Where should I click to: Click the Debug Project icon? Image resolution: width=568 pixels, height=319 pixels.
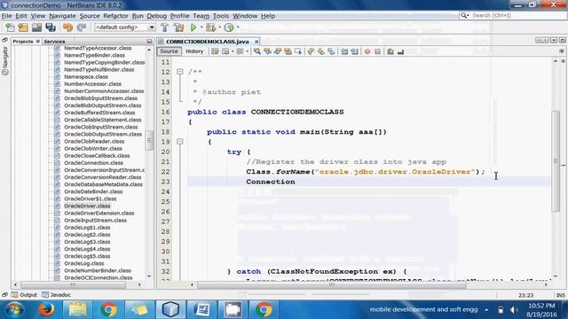click(x=210, y=27)
